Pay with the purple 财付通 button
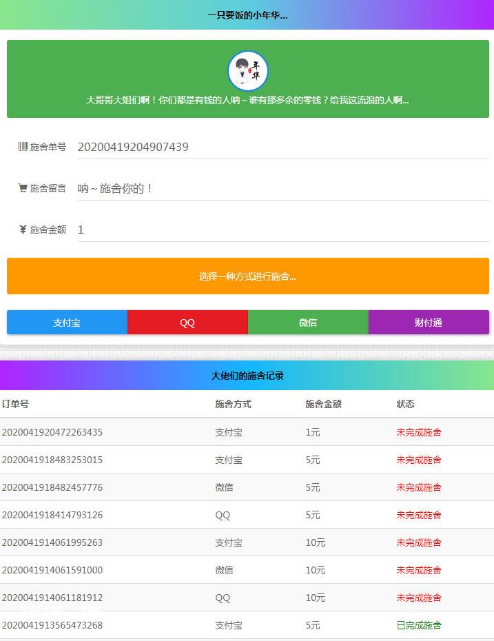The height and width of the screenshot is (641, 494). 429,322
